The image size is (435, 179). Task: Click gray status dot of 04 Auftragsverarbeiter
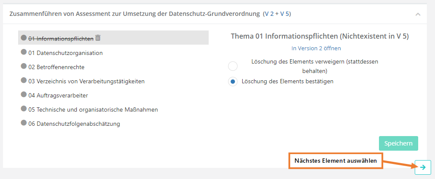tap(24, 95)
